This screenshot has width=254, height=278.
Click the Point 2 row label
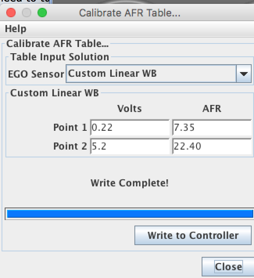(71, 146)
